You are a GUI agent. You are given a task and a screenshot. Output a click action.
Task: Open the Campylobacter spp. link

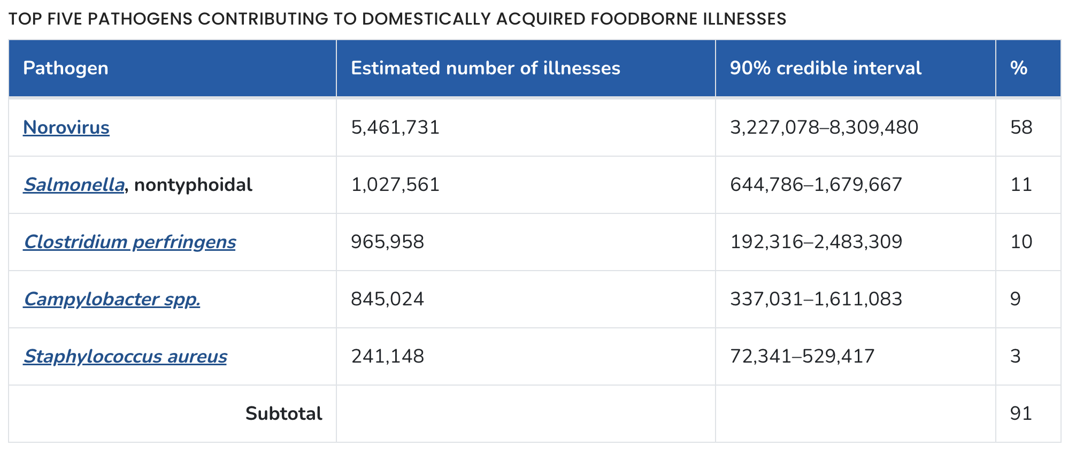112,299
